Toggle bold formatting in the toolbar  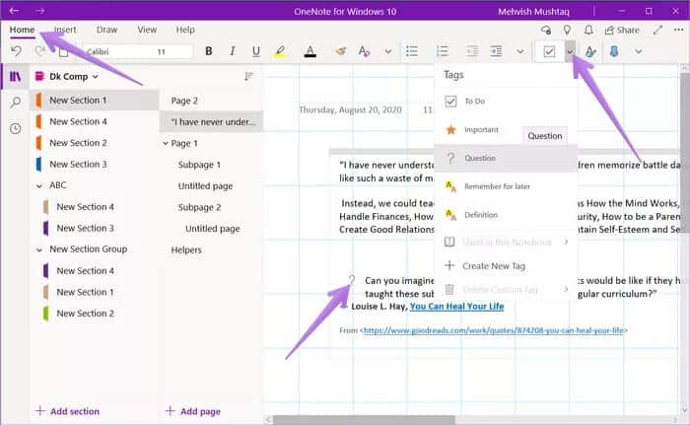[x=208, y=51]
